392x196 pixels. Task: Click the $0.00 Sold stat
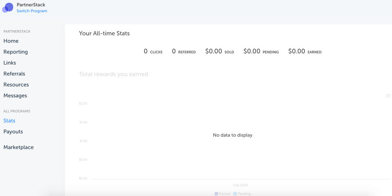pos(220,51)
